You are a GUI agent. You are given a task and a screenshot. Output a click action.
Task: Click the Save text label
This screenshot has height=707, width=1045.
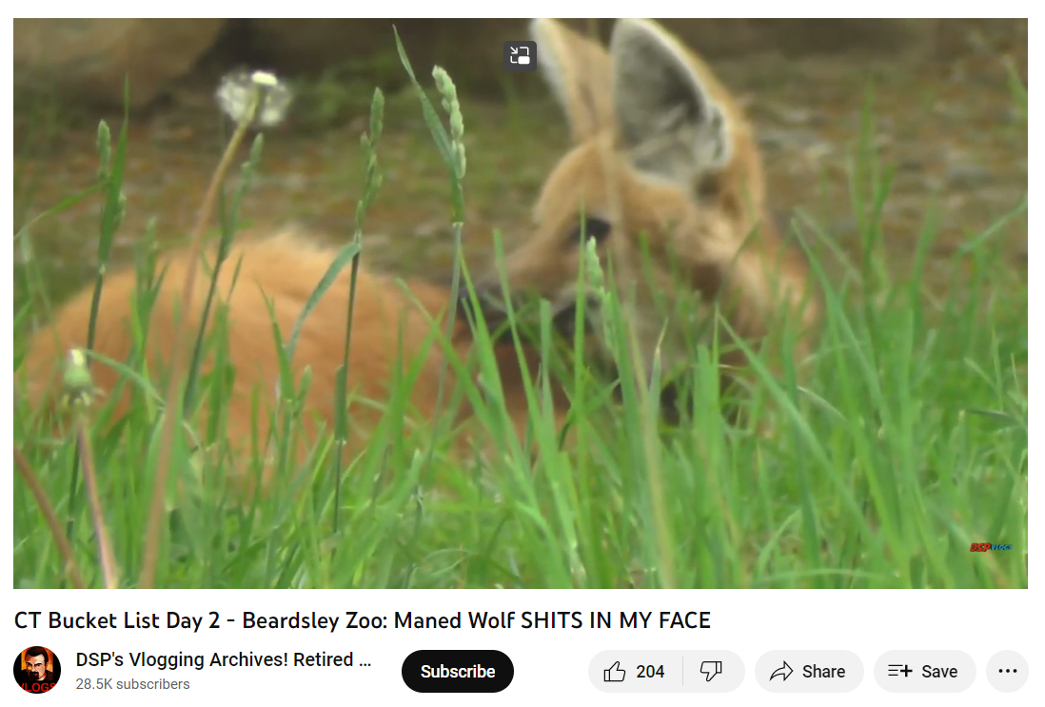click(939, 671)
